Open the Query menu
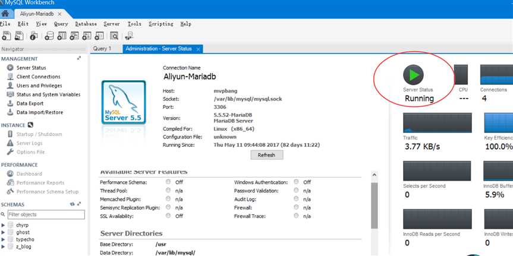This screenshot has height=256, width=513. coord(61,24)
